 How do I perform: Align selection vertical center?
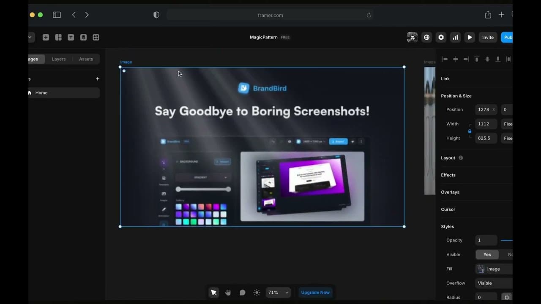tap(487, 59)
